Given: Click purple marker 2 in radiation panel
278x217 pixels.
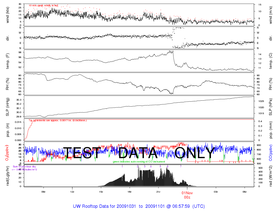Looking at the screenshot, I should point(138,167).
